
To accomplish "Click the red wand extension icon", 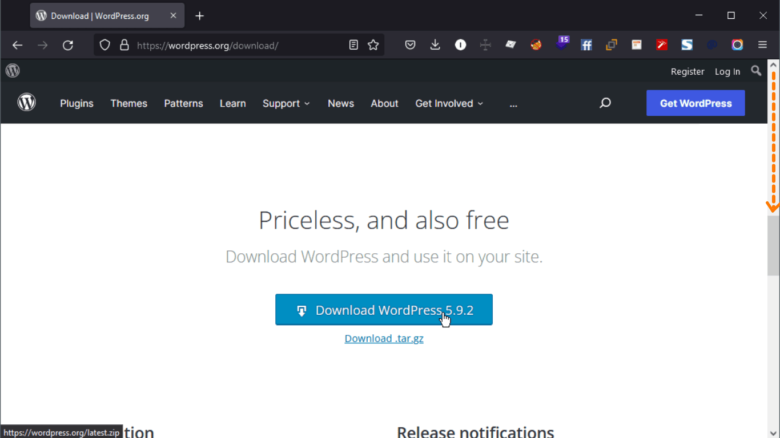I will tap(662, 45).
